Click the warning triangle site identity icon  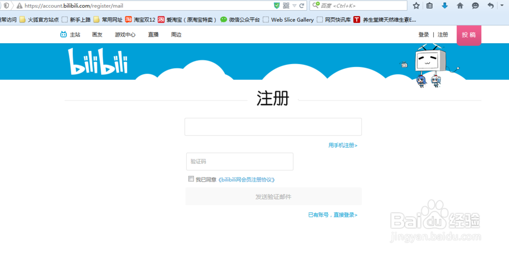coord(19,6)
